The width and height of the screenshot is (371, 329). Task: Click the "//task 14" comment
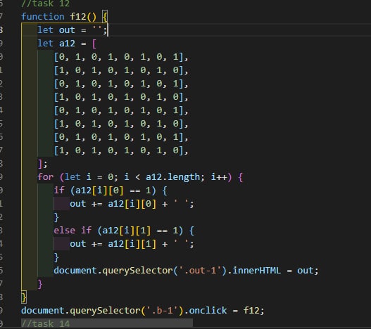tap(46, 323)
